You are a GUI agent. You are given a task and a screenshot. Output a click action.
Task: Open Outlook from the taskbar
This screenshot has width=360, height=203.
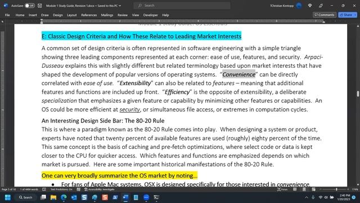point(74,197)
